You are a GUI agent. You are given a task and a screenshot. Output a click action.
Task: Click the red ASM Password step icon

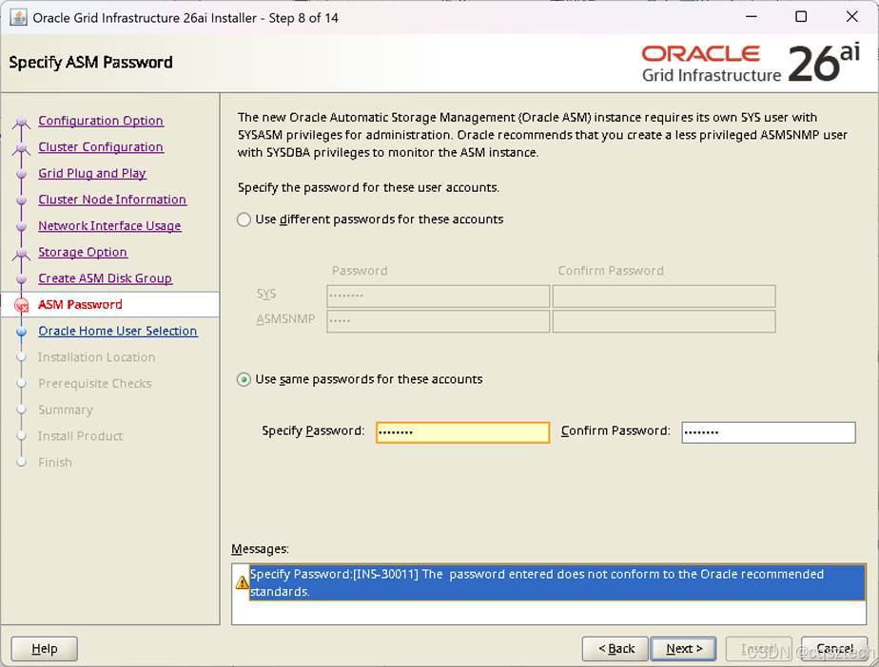click(x=21, y=306)
